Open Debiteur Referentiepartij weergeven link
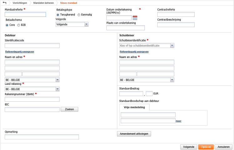The image size is (234, 150). pos(20,52)
